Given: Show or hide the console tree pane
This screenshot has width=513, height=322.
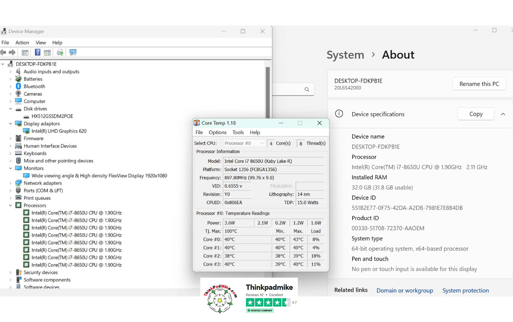Looking at the screenshot, I should (25, 52).
